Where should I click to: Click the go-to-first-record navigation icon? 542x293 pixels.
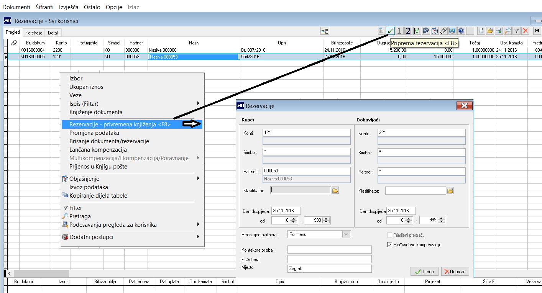point(537,31)
